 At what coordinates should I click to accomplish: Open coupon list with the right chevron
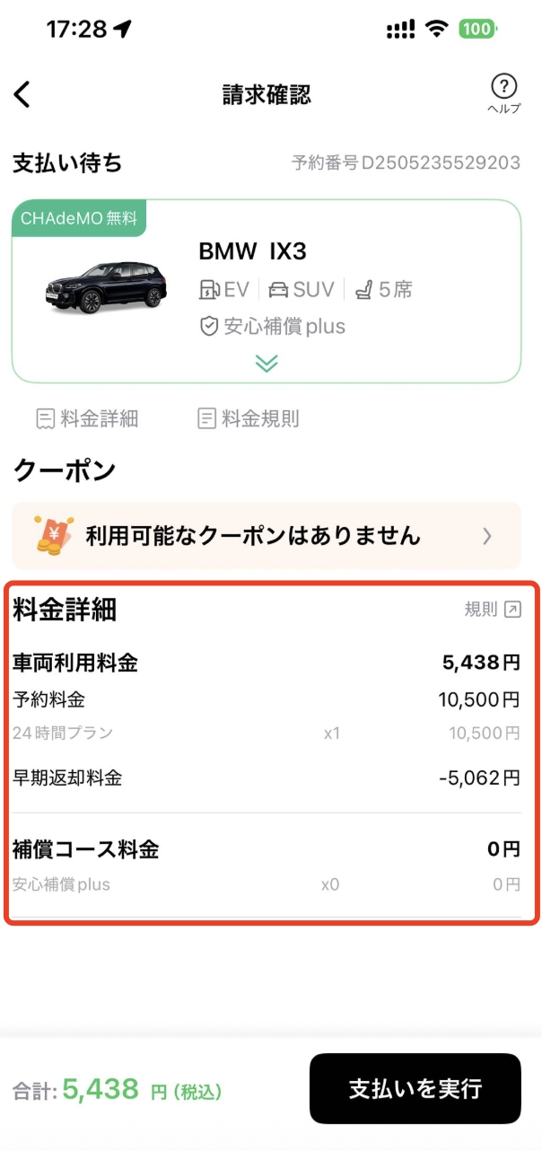click(487, 536)
